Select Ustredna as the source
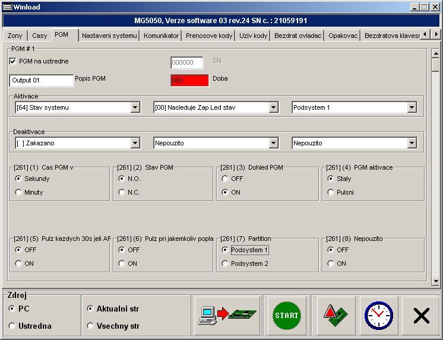Screen dimensions: 443x340 [12, 326]
